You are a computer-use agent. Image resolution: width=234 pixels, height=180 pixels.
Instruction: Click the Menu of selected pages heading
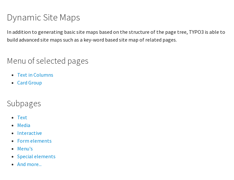(47, 61)
